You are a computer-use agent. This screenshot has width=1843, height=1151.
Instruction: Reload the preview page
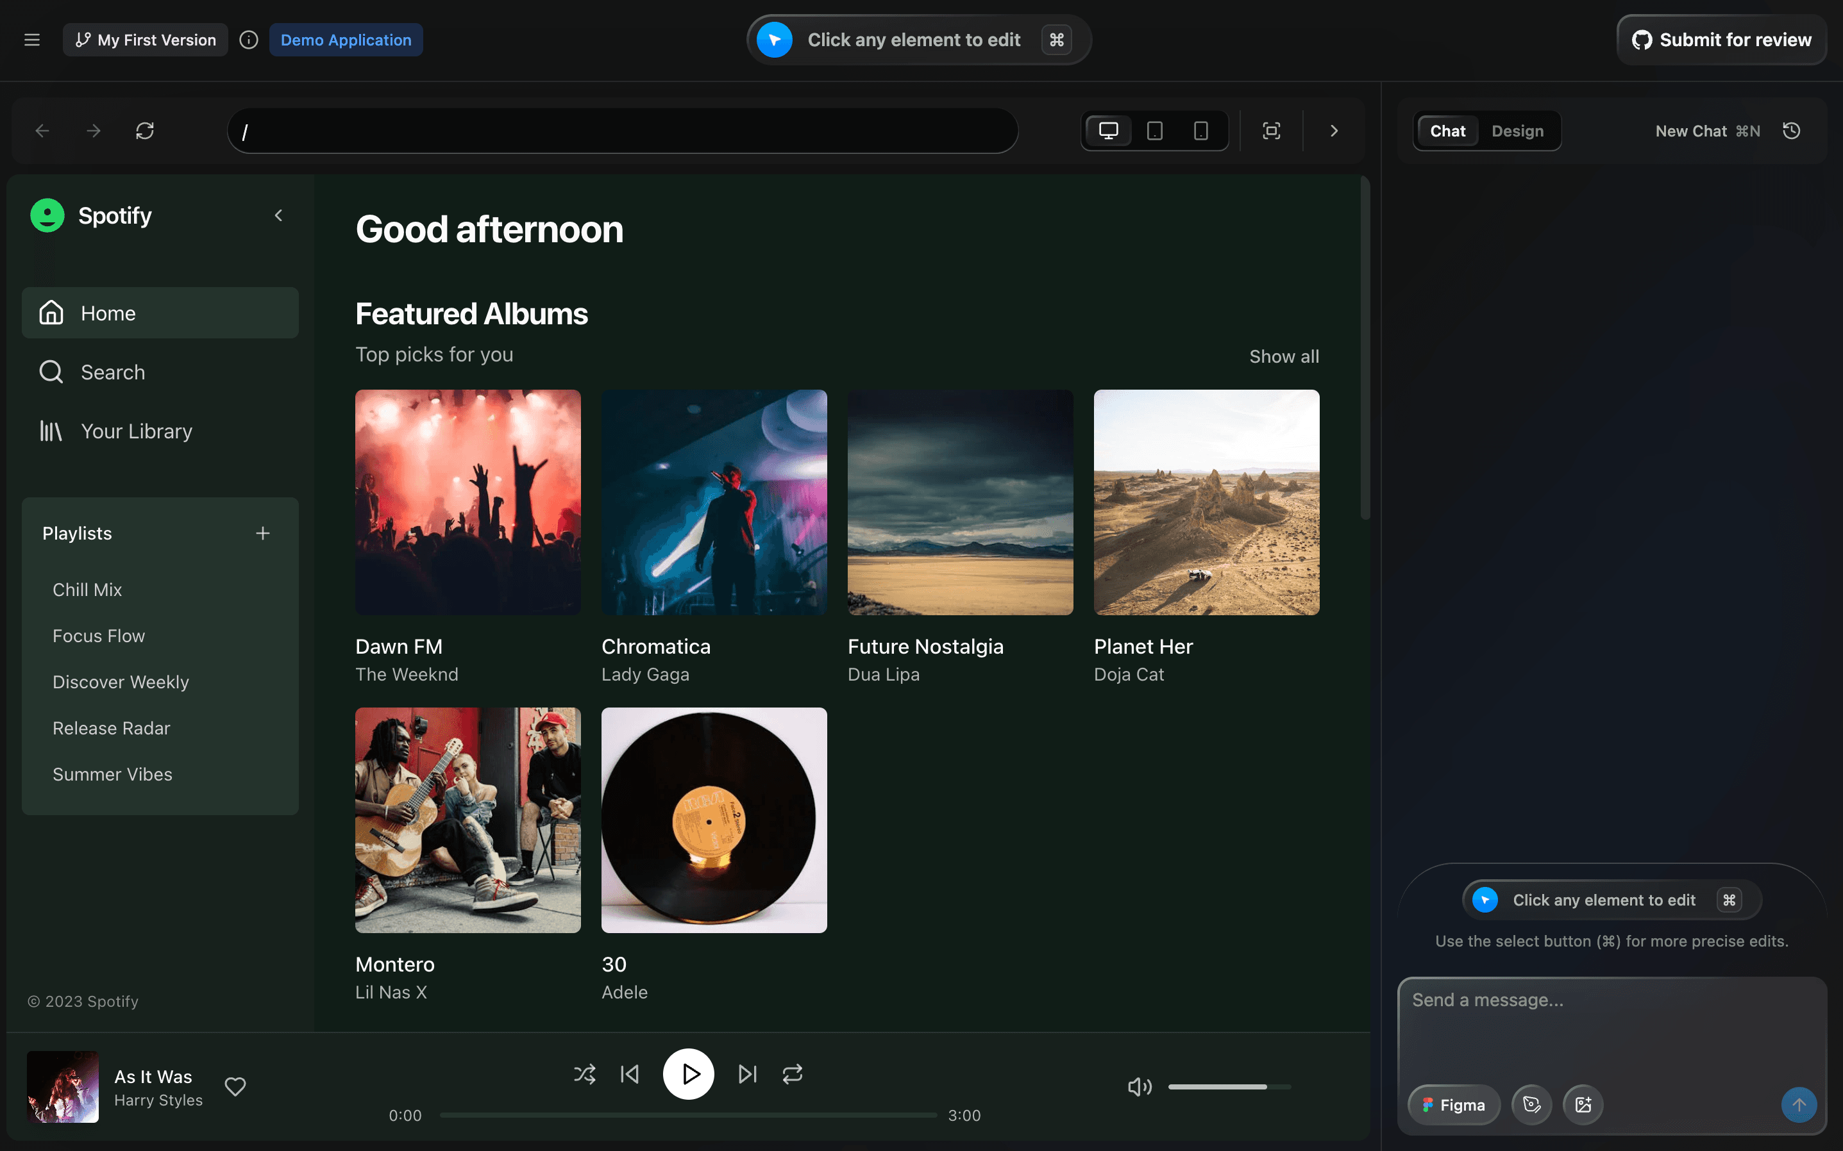(145, 131)
